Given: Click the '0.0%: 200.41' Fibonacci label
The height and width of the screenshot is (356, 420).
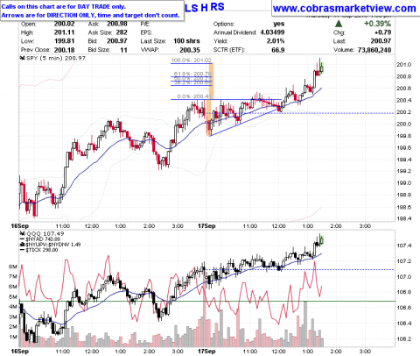Looking at the screenshot, I should pyautogui.click(x=194, y=96).
